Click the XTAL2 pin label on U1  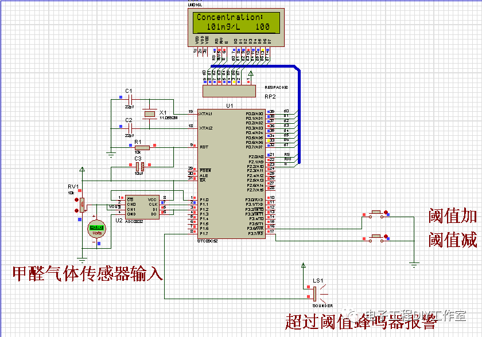tap(205, 128)
